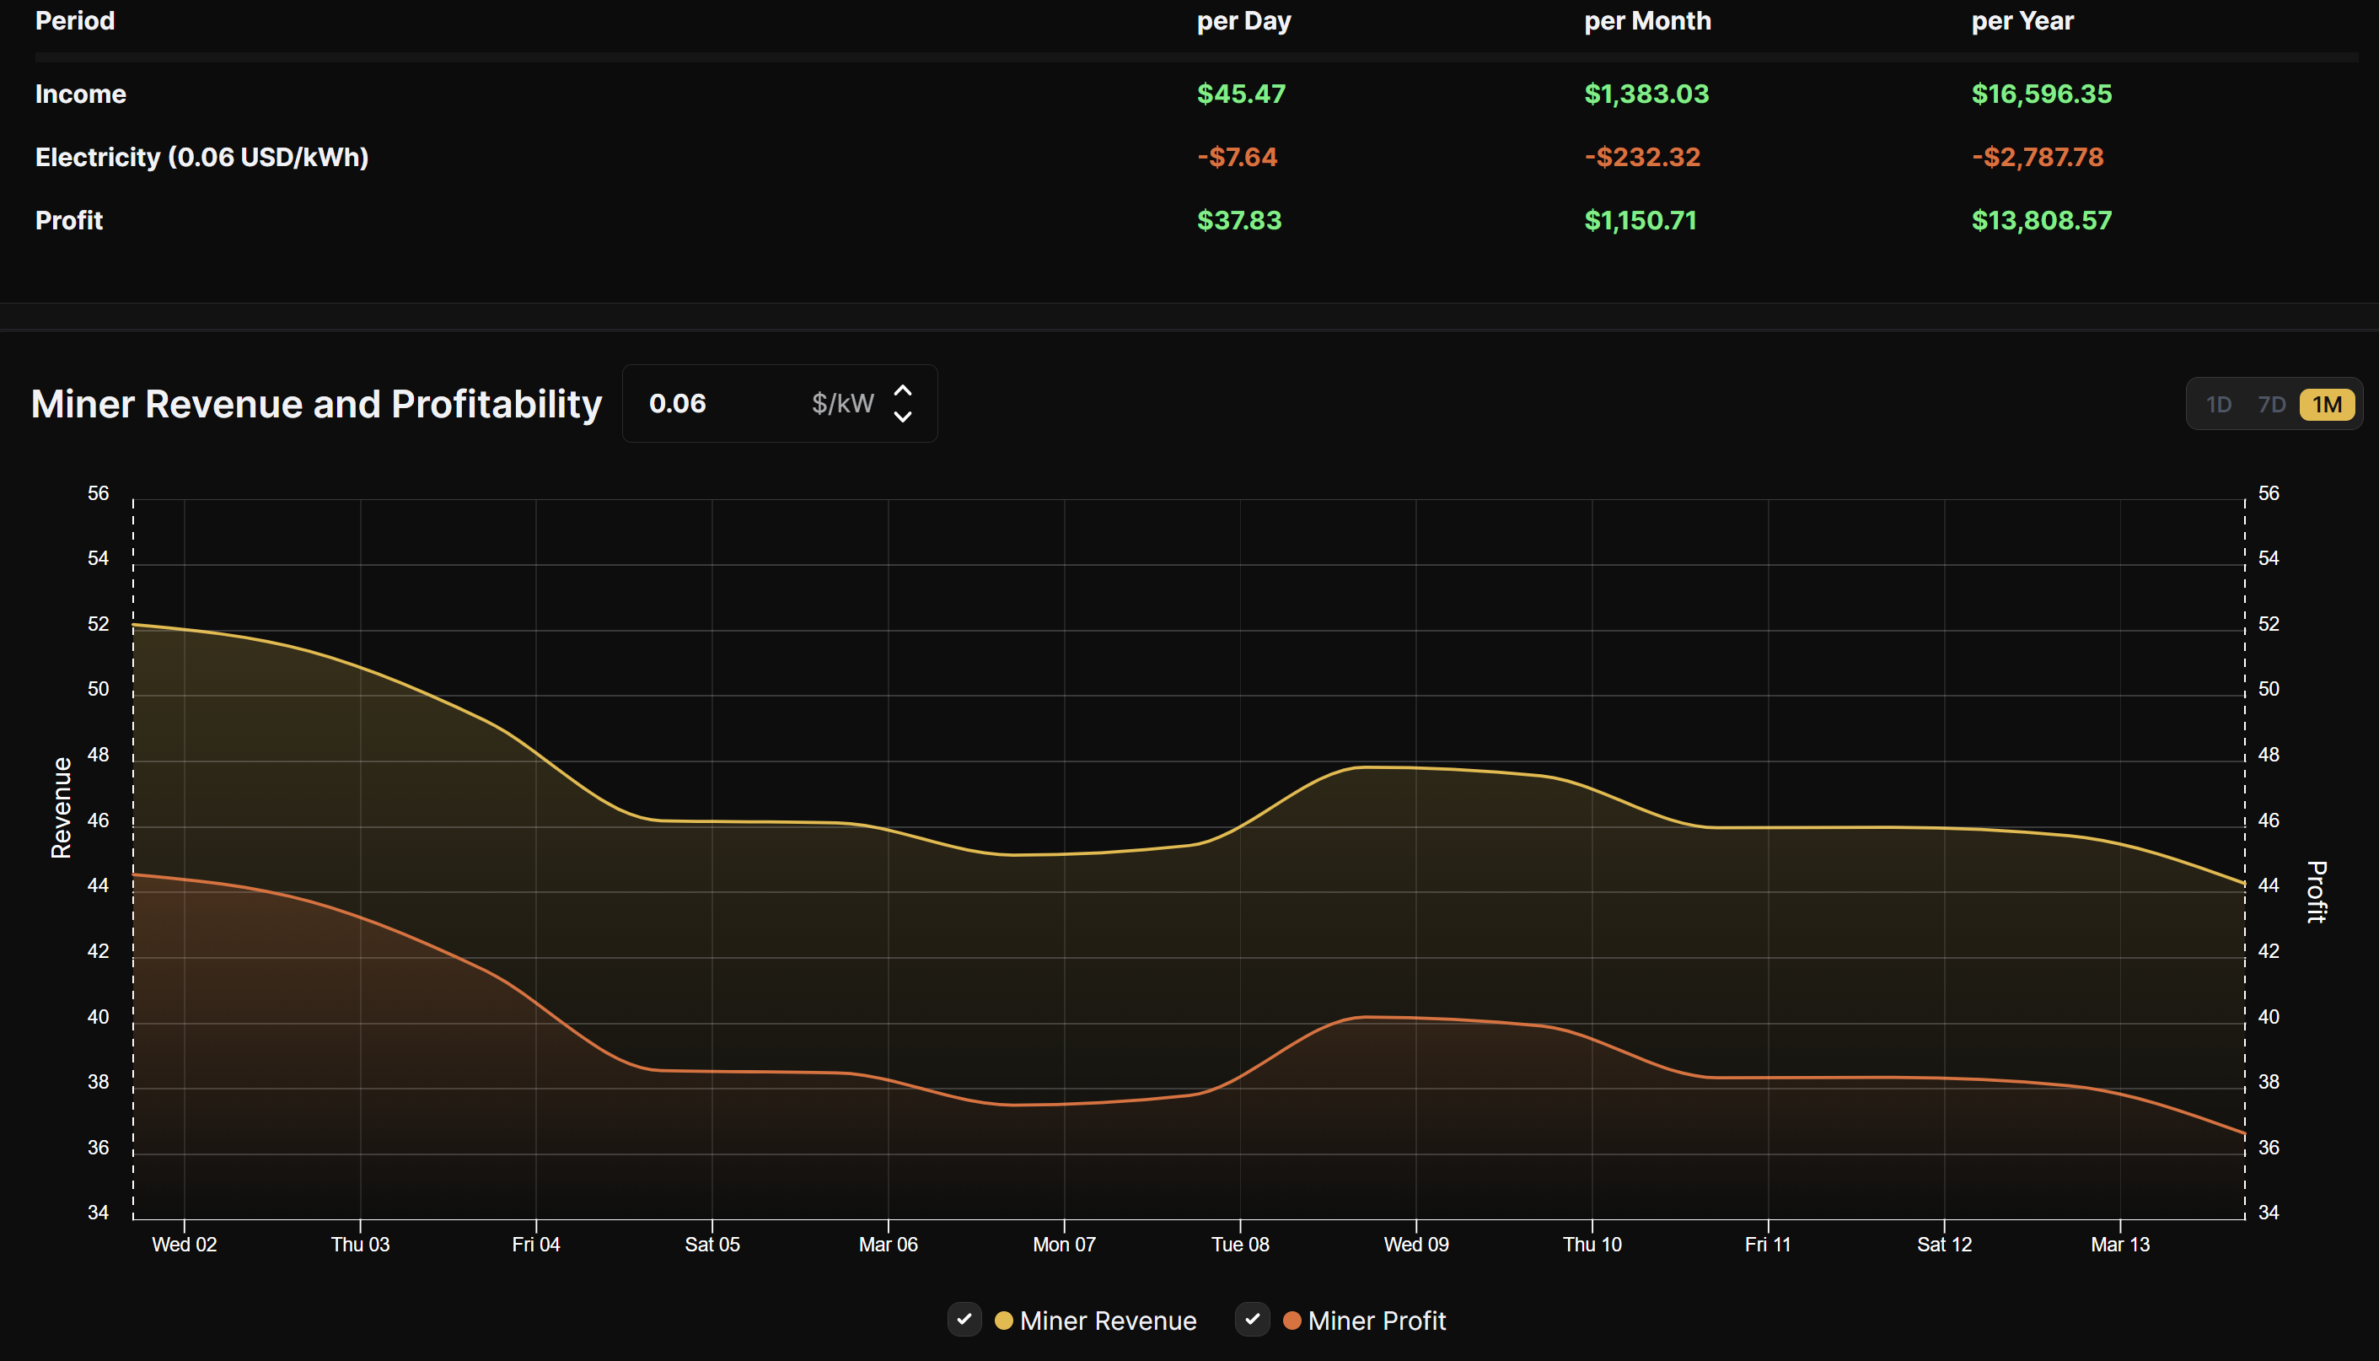2379x1361 pixels.
Task: Click the yellow Miner Revenue legend dot
Action: tap(1003, 1321)
